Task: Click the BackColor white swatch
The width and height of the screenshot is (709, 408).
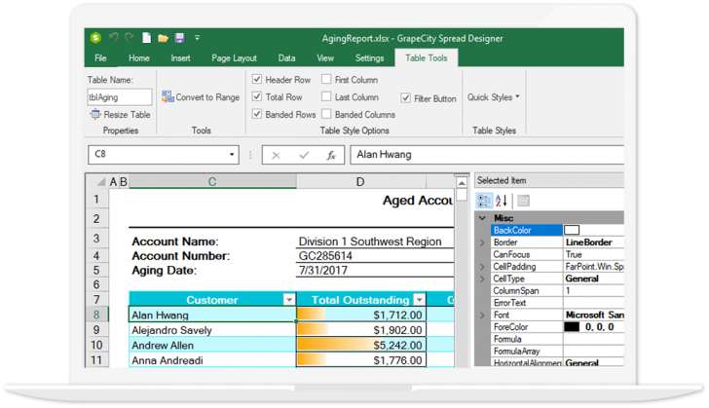Action: point(572,230)
